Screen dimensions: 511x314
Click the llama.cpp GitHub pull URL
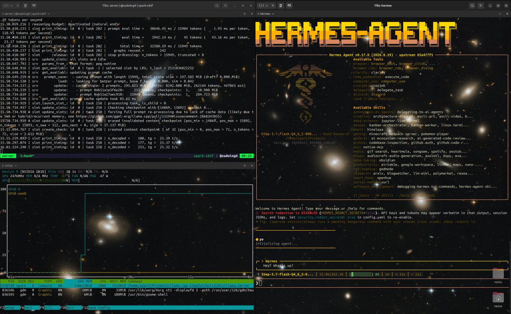pos(149,116)
